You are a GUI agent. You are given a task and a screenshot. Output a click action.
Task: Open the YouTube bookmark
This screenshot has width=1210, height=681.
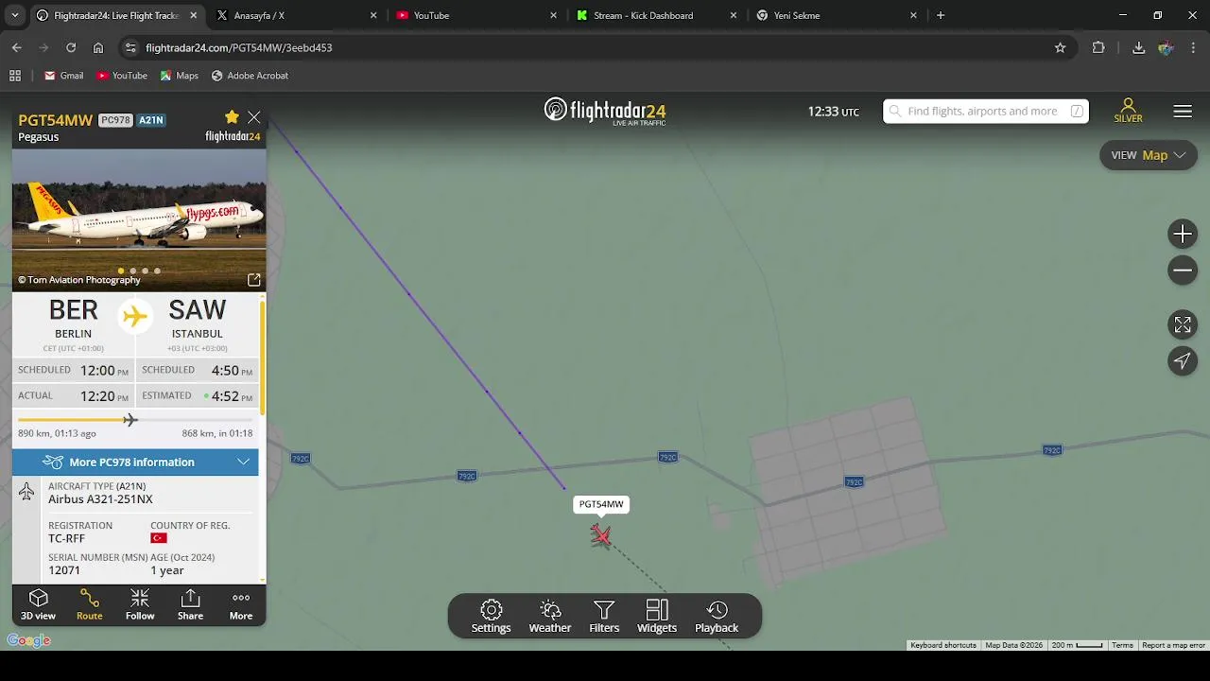click(x=121, y=76)
